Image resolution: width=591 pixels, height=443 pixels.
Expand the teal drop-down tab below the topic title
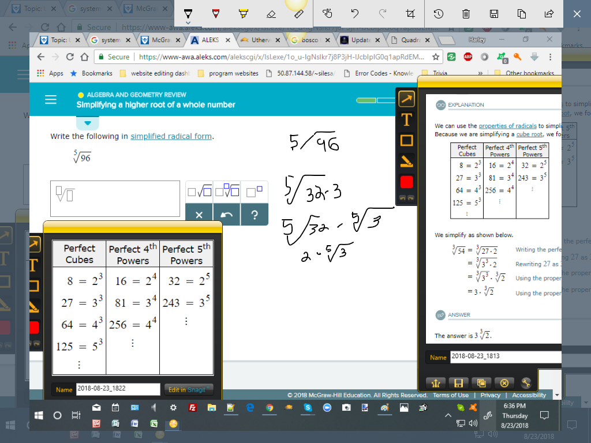pos(87,123)
